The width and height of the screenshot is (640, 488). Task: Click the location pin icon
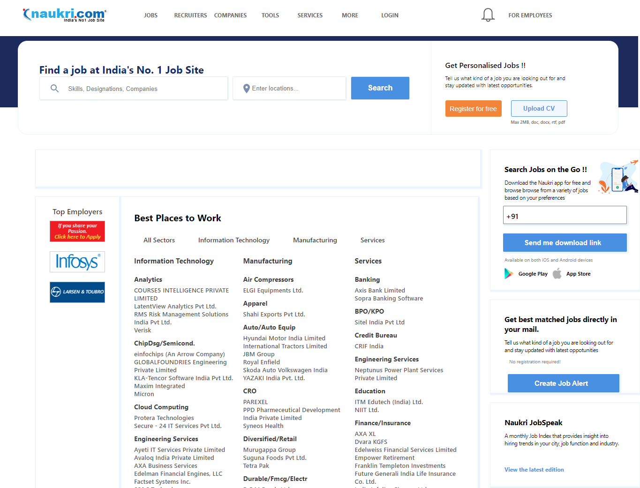click(x=247, y=89)
